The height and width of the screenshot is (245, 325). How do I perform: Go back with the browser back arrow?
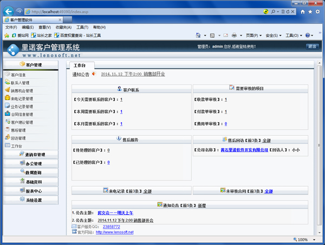coord(9,11)
